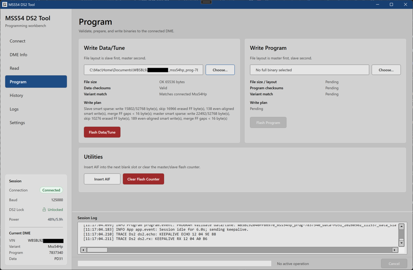Choose a full program binary file
The image size is (413, 270).
(x=386, y=70)
